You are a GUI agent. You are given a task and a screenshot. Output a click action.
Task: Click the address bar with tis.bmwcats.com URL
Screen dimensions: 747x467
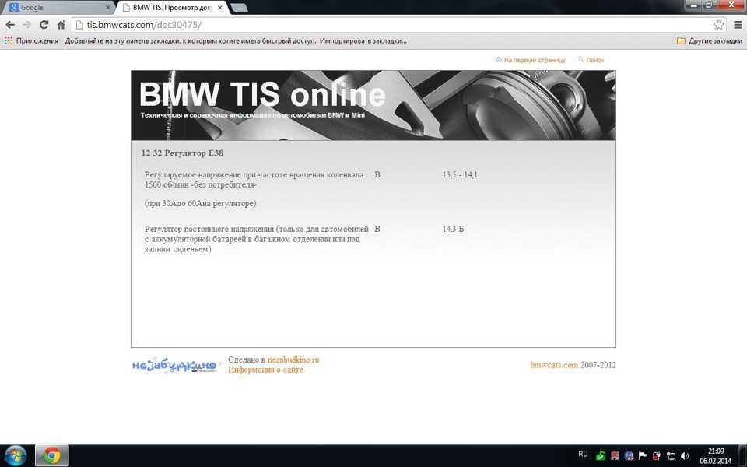tap(389, 25)
